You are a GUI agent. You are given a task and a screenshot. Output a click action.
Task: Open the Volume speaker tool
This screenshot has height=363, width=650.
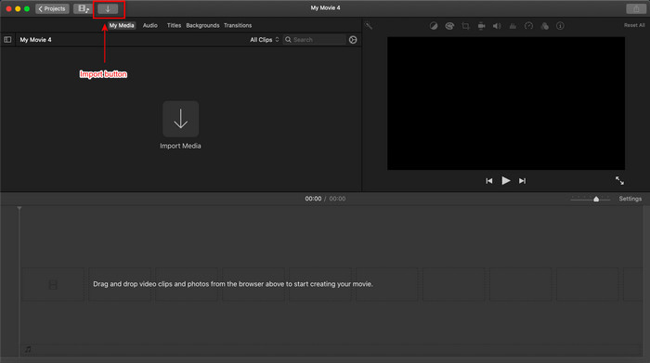[x=497, y=26]
